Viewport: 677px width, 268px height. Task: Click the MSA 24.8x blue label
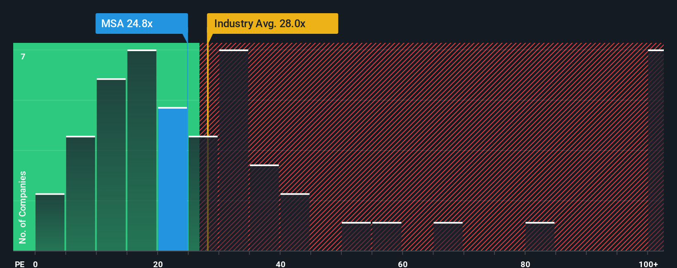coord(142,24)
